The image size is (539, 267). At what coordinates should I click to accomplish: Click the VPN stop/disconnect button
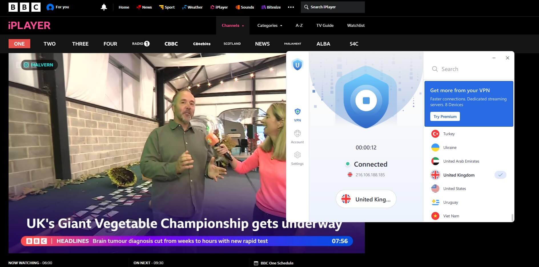(x=366, y=100)
